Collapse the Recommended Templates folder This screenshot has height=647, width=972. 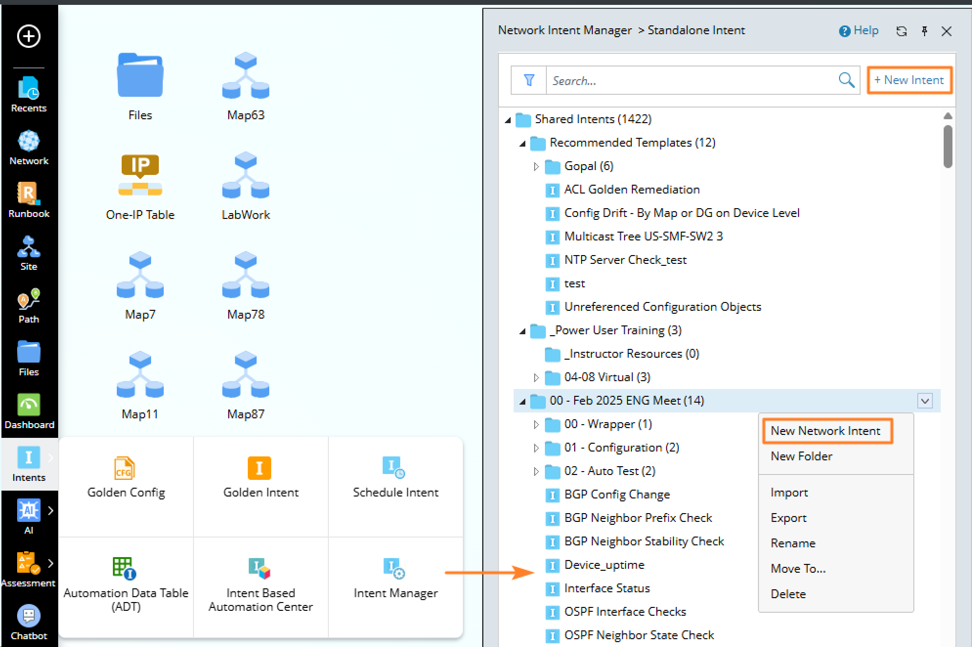coord(522,143)
